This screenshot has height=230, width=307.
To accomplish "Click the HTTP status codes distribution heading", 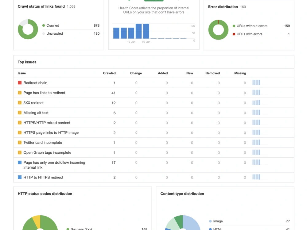I will 45,194.
